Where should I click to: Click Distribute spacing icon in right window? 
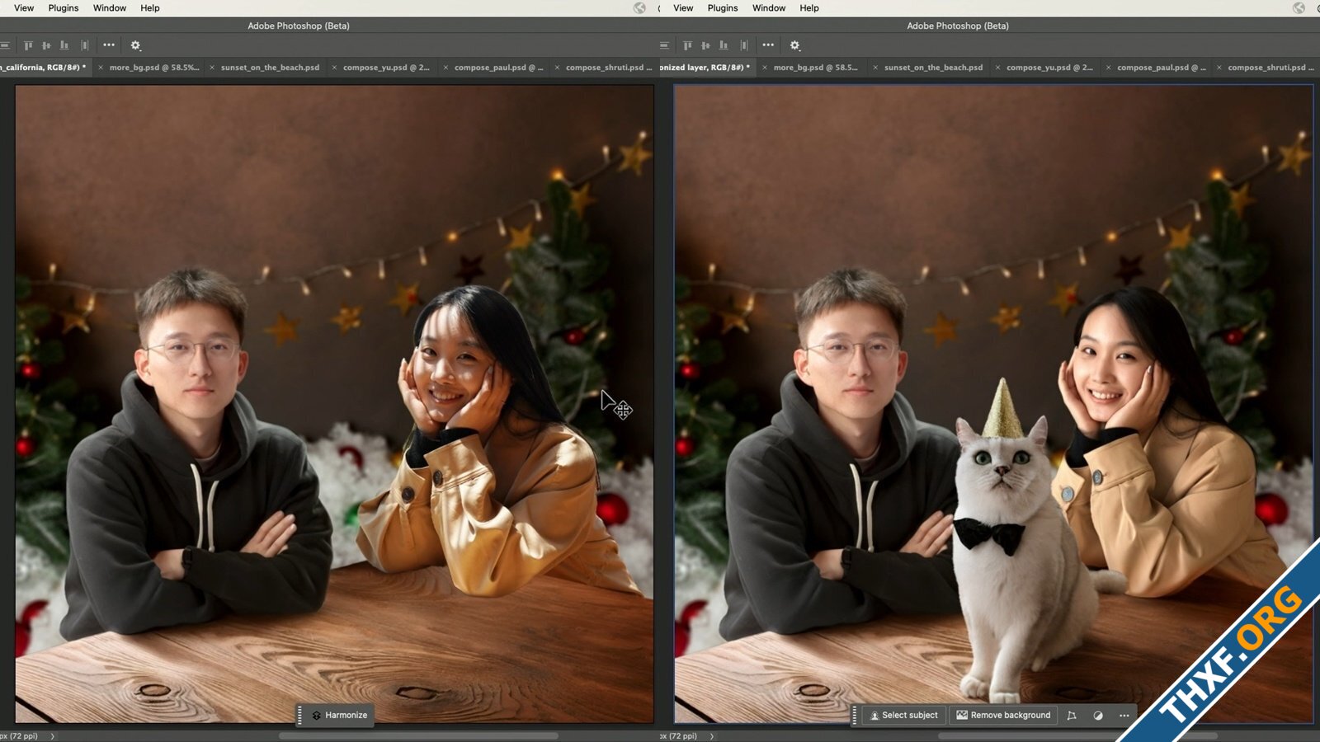[743, 45]
